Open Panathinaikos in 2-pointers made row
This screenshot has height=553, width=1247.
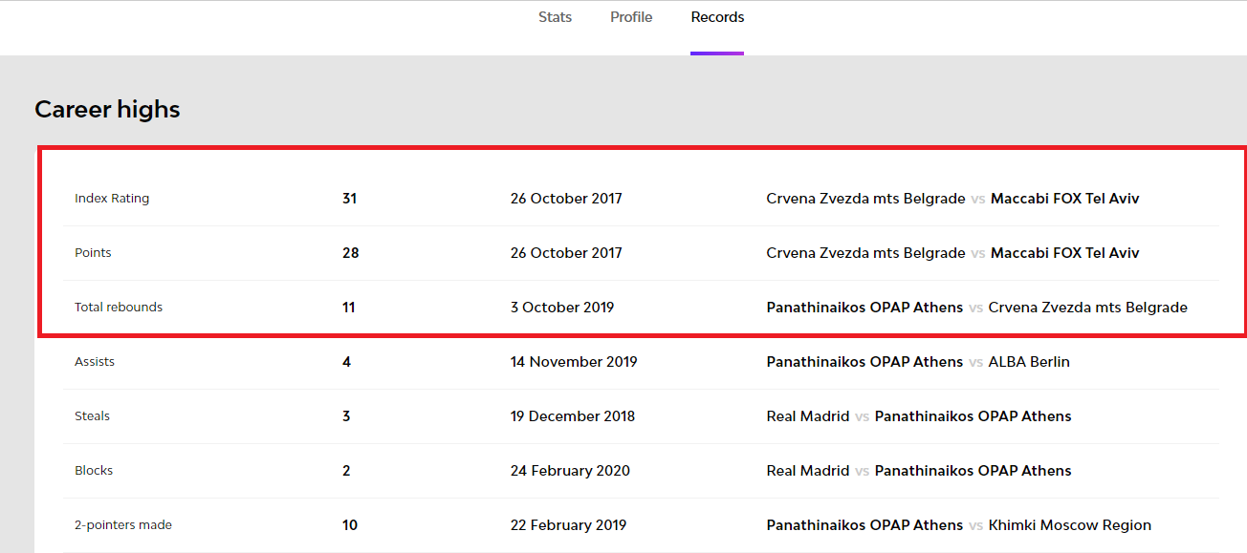click(864, 525)
